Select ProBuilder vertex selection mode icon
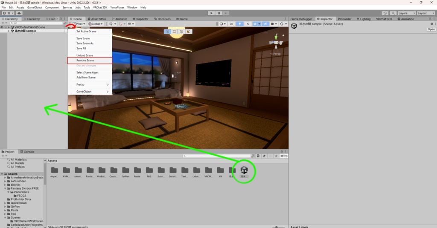The width and height of the screenshot is (437, 228). (174, 32)
